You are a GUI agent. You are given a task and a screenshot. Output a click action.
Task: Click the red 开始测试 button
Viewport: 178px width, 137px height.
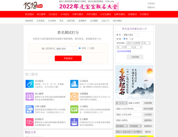point(68,58)
